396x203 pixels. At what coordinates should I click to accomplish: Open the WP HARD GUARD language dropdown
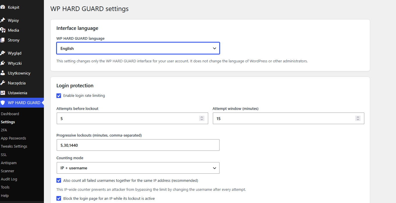138,48
